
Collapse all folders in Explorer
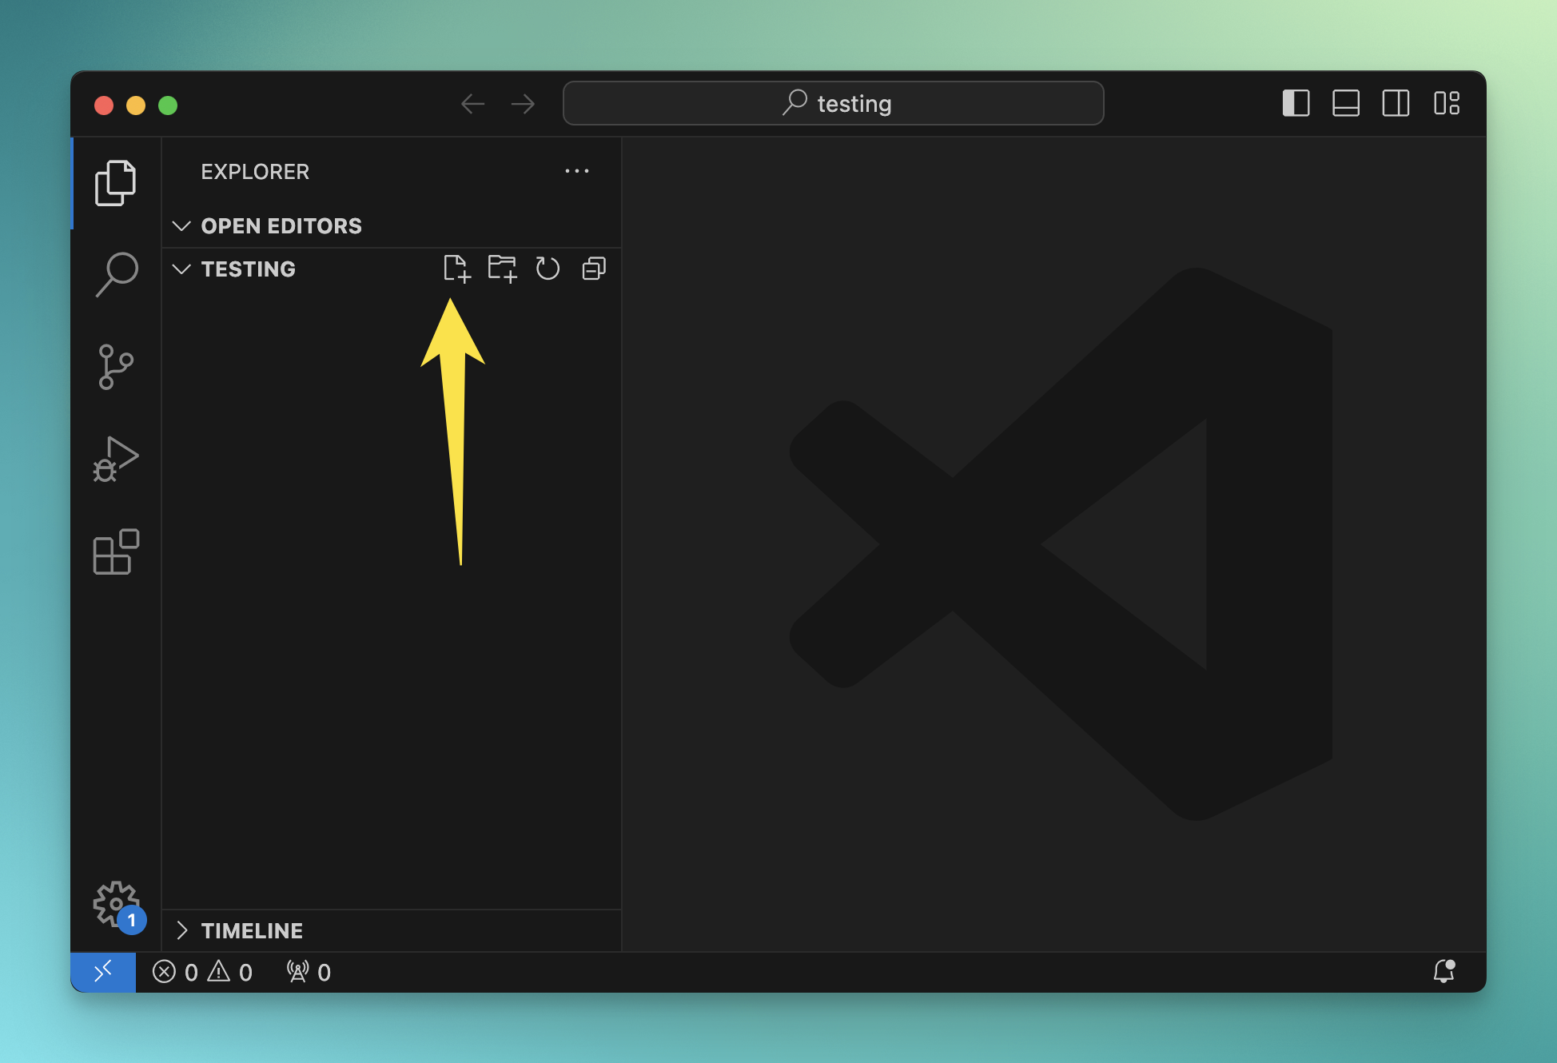point(594,269)
